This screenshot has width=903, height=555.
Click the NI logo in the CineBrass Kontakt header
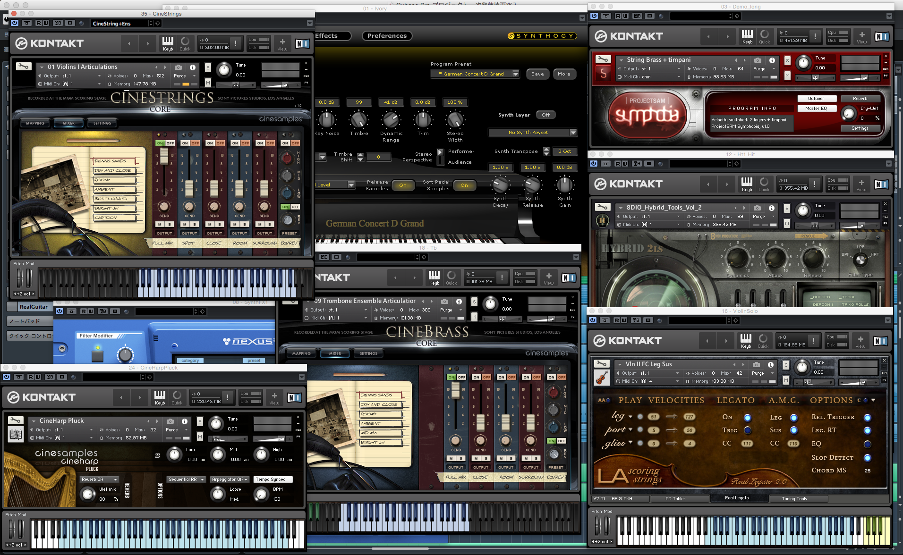(568, 277)
